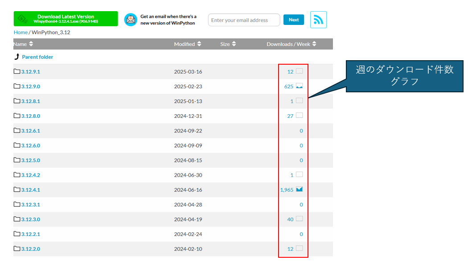Click the 3.12.9.1 weekly downloads chart icon
The image size is (468, 264).
299,71
